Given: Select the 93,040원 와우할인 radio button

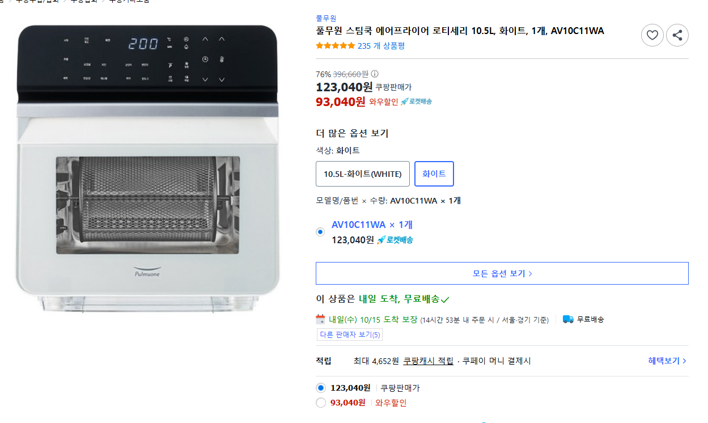Looking at the screenshot, I should point(321,403).
